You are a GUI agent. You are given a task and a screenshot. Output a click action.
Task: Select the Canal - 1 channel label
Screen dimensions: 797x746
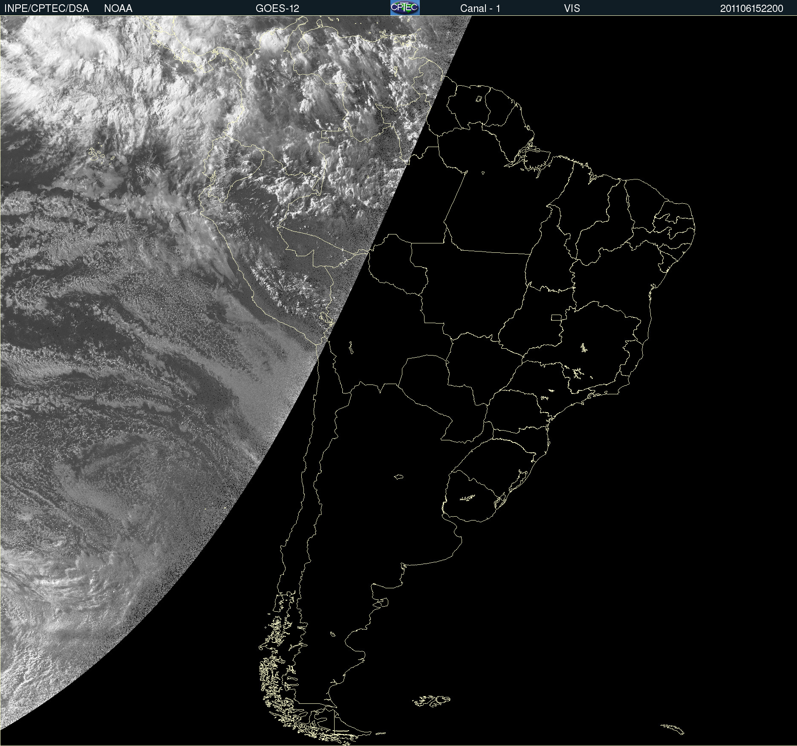coord(480,9)
